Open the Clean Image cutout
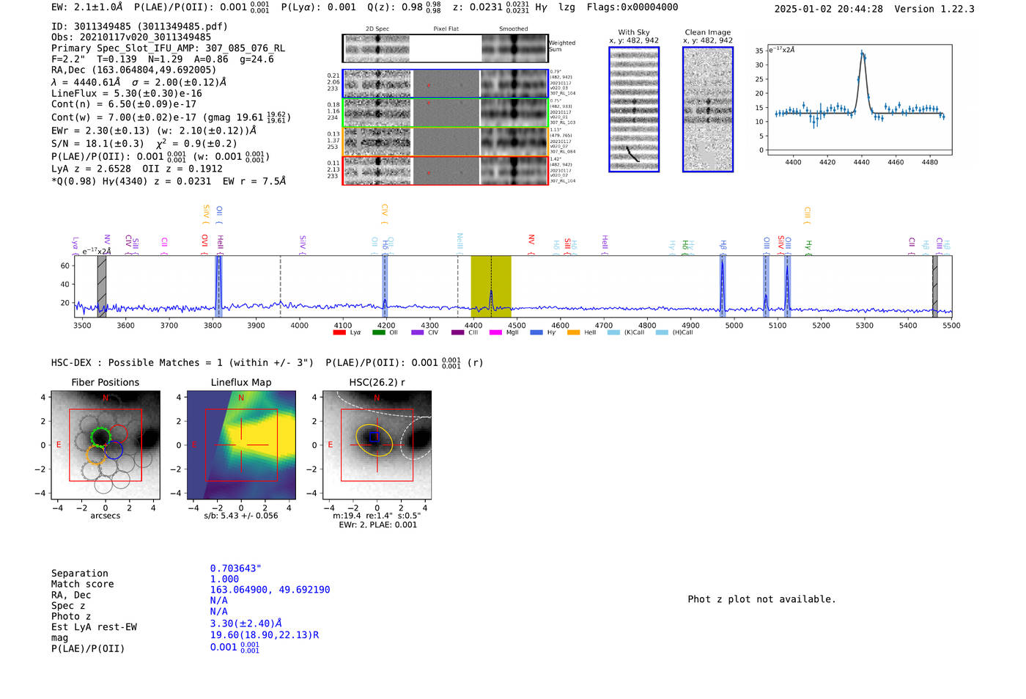The image size is (1026, 699). [708, 109]
